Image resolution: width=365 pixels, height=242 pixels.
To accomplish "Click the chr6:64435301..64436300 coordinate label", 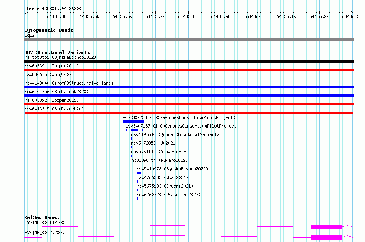I will click(x=53, y=9).
